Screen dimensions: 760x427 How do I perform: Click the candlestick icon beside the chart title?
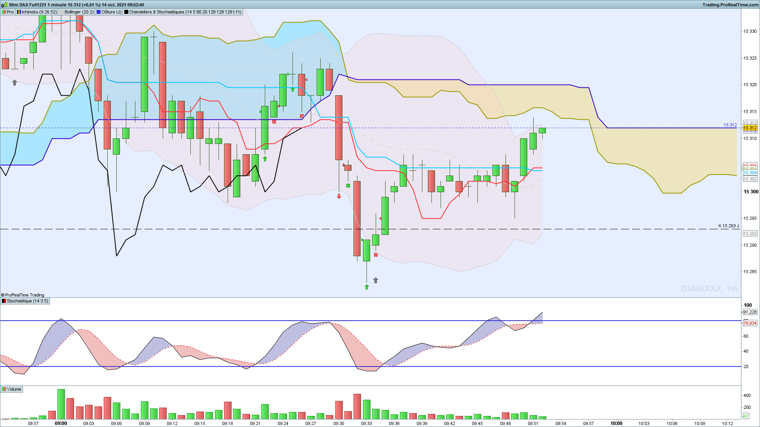[4, 5]
